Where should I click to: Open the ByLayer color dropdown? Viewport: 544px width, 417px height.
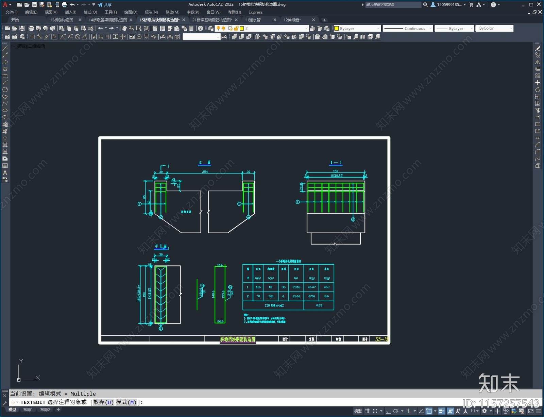point(357,28)
